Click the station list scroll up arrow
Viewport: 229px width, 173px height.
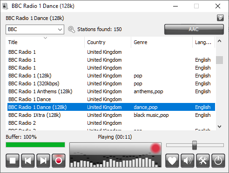tap(219, 41)
